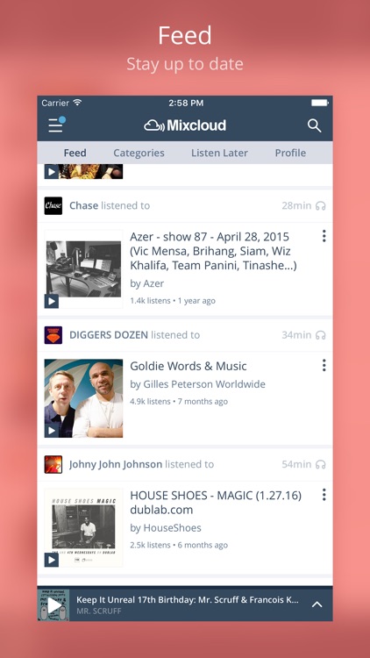Tap the DIGGERS DOZEN avatar icon
This screenshot has width=370, height=658.
click(x=53, y=335)
